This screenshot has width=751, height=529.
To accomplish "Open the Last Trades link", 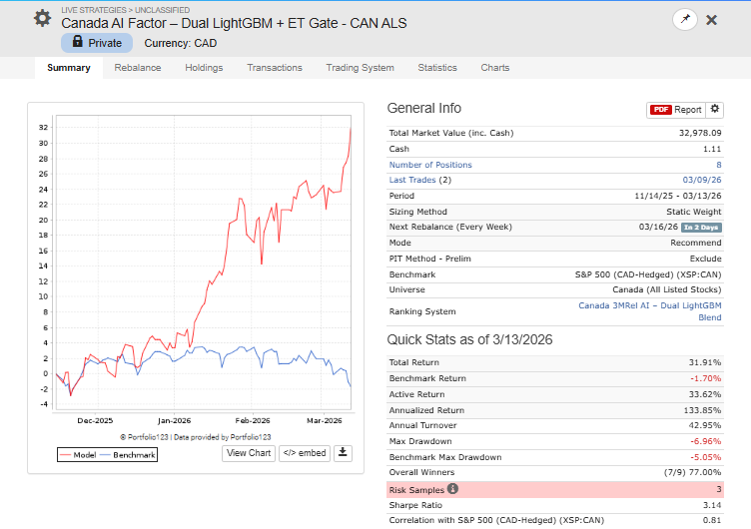I will 411,180.
